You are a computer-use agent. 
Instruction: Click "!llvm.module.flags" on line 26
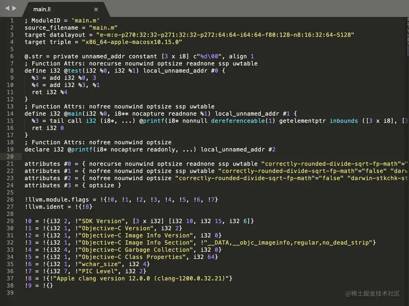(x=57, y=199)
